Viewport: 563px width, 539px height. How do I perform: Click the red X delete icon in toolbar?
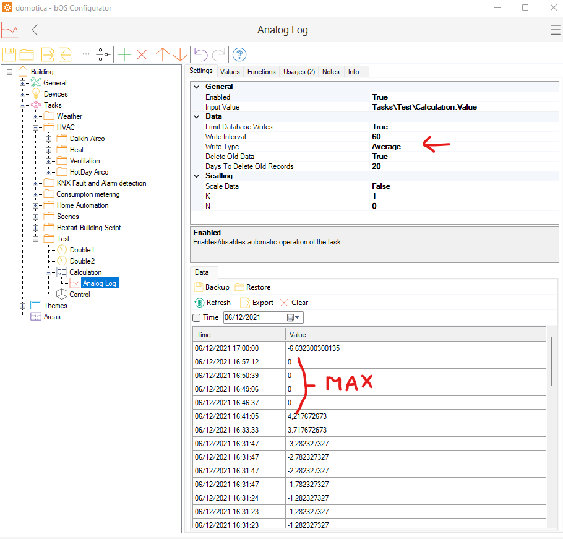[142, 54]
